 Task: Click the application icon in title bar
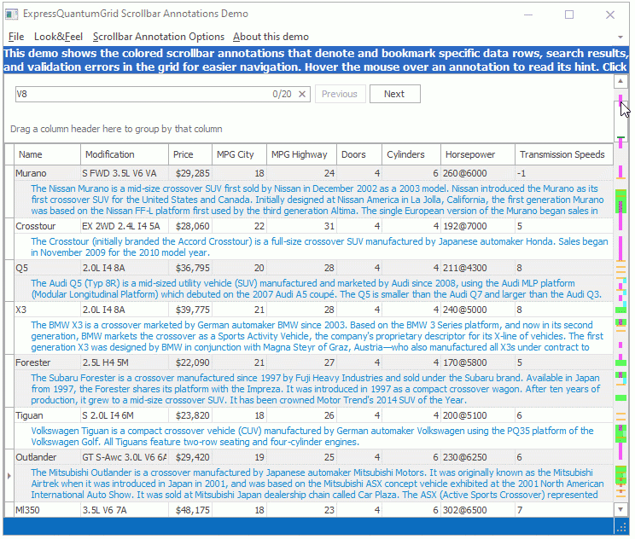12,14
